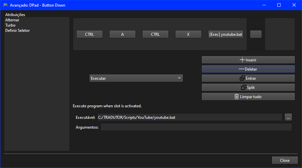Screen dimensions: 302x168
Task: Select the [Exec] youtube.bat slot
Action: click(226, 34)
